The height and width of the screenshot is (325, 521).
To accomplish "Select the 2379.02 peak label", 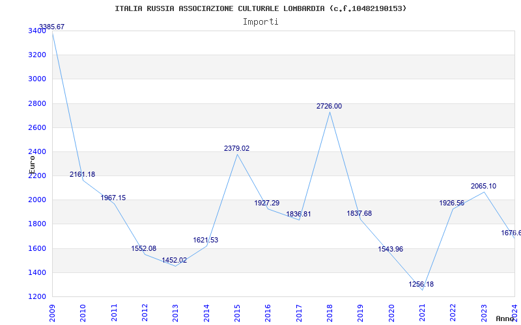I will pyautogui.click(x=236, y=149).
